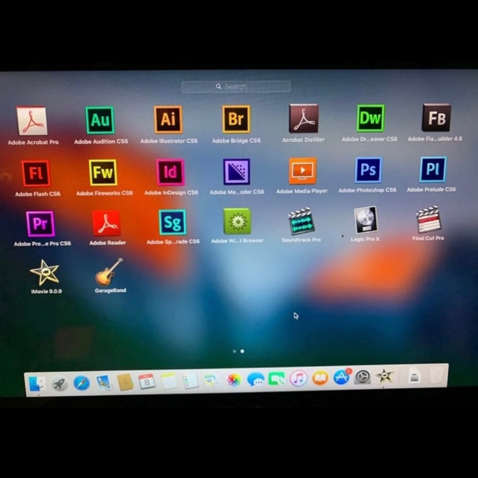Launch the Adobe Reader app
Screen dimensions: 478x478
click(x=107, y=223)
